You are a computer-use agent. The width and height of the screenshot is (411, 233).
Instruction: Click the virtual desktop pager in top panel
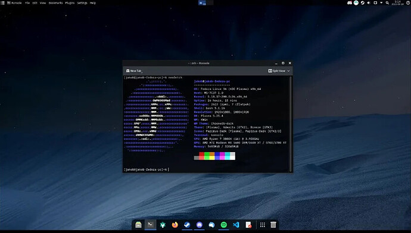pos(205,3)
